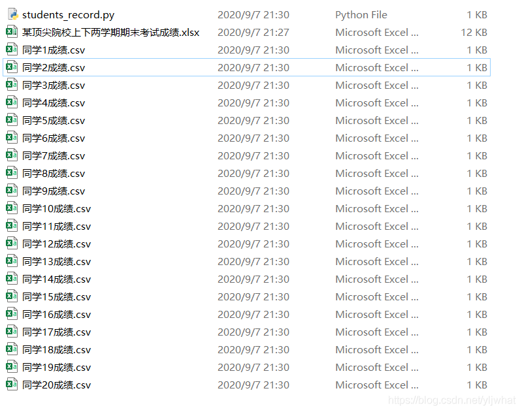Click the CSV icon beside 同学17成绩.csv
522x412 pixels.
(12, 332)
